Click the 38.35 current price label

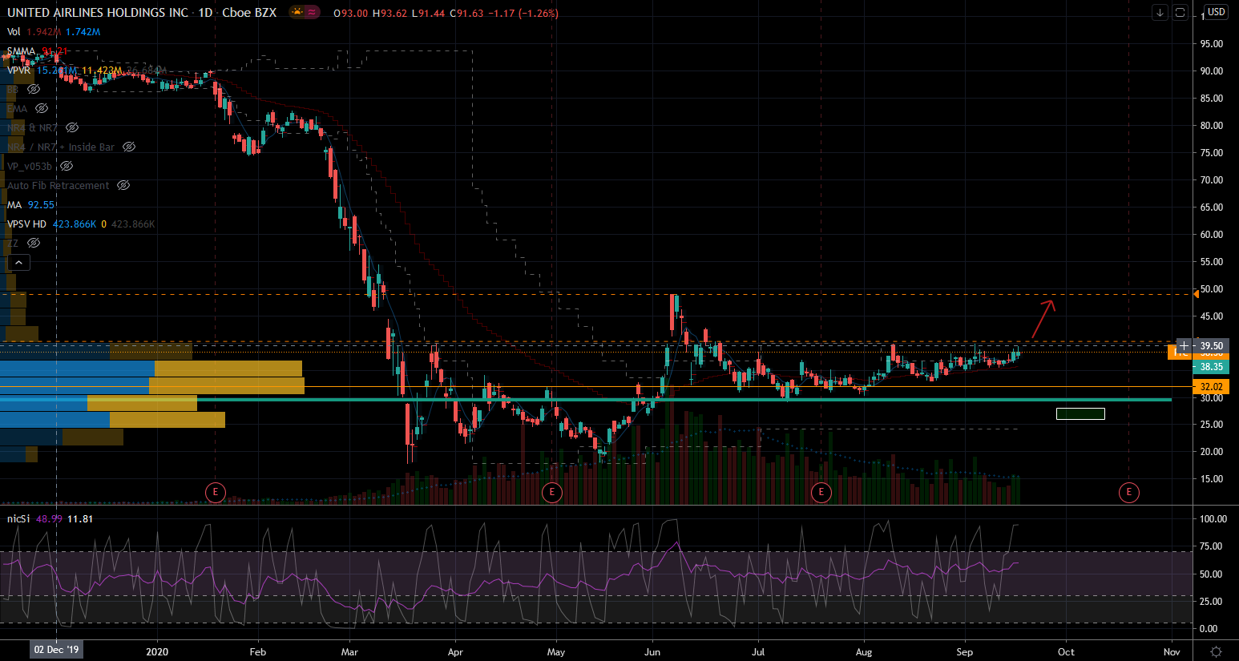point(1211,367)
